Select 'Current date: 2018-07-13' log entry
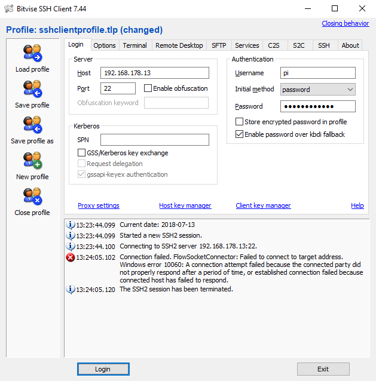The height and width of the screenshot is (381, 376). [x=157, y=225]
